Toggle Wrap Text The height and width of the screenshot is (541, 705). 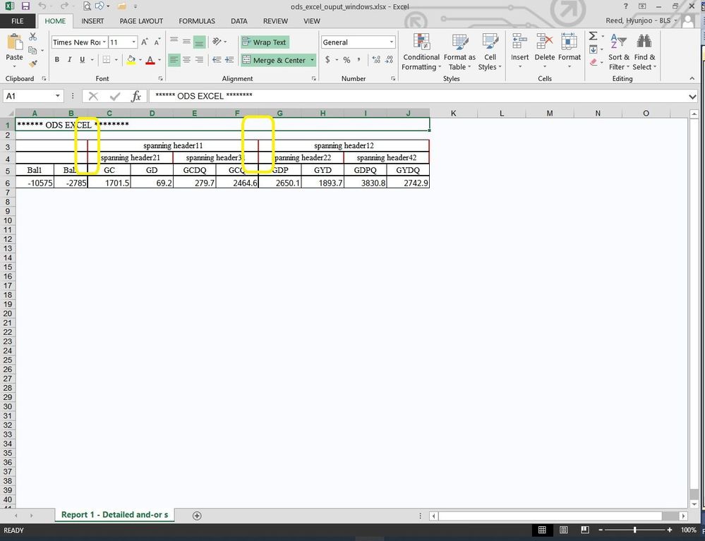click(265, 42)
